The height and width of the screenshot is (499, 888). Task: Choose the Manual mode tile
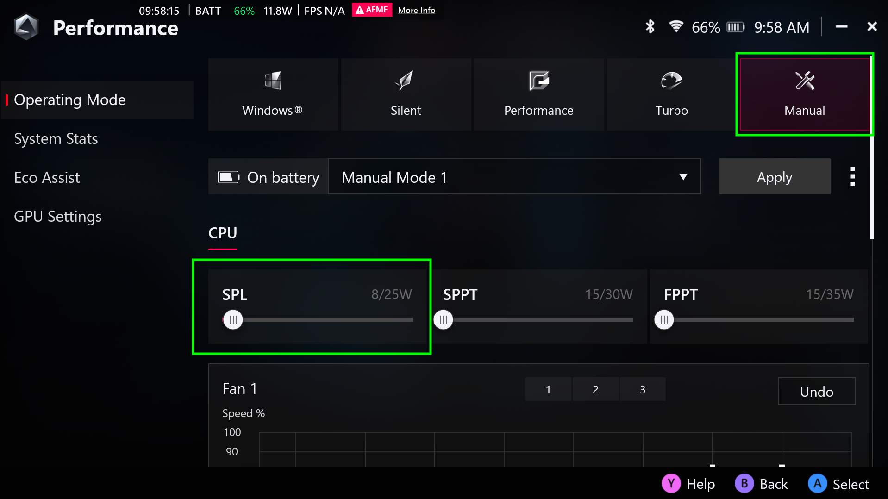pyautogui.click(x=804, y=94)
